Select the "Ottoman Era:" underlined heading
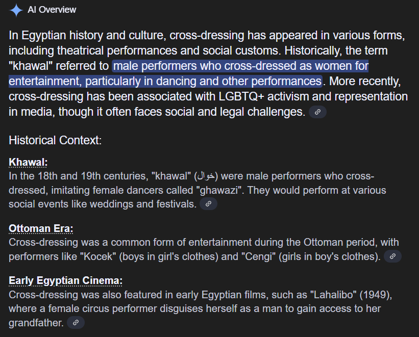Viewport: 419px width, 337px height. coord(41,228)
